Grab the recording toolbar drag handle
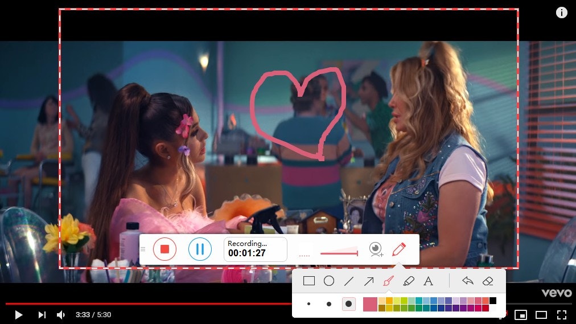 [x=143, y=249]
